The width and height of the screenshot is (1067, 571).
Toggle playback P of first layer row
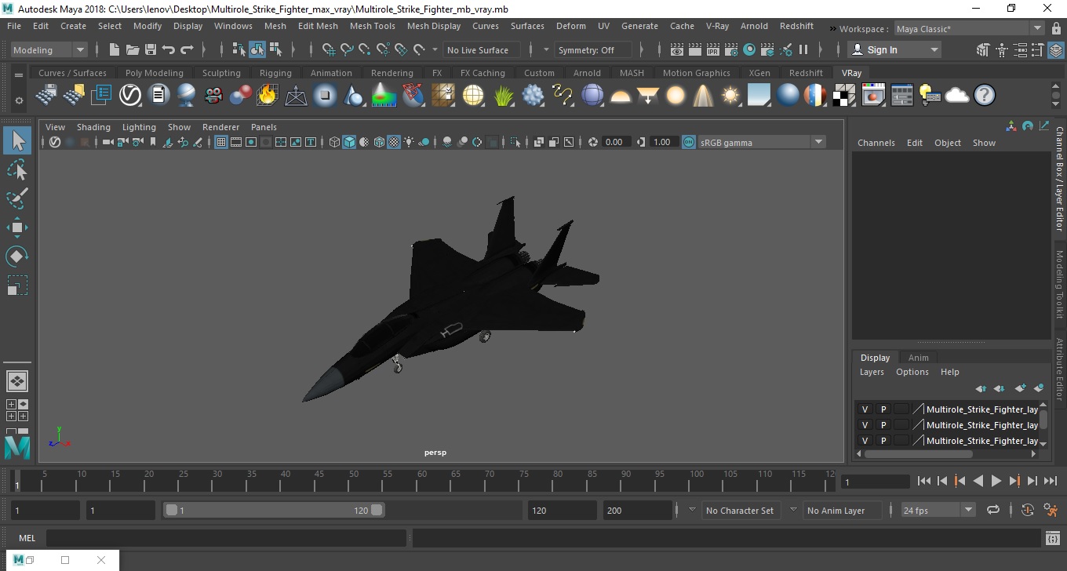click(883, 409)
